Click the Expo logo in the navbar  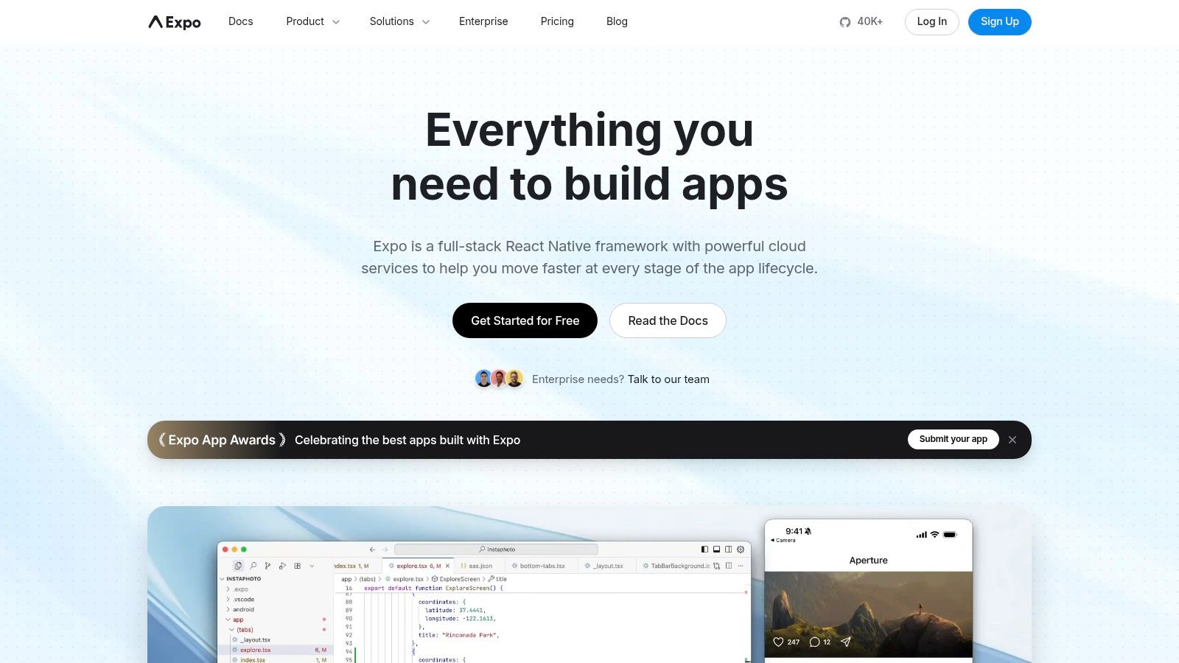tap(174, 21)
